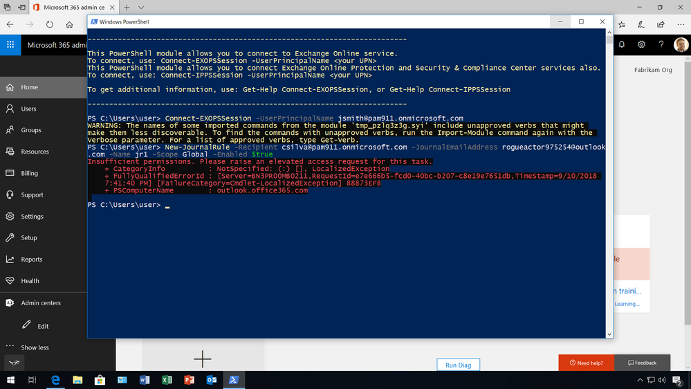The image size is (691, 389).
Task: Open the browser tab list dropdown chevron
Action: pyautogui.click(x=141, y=8)
